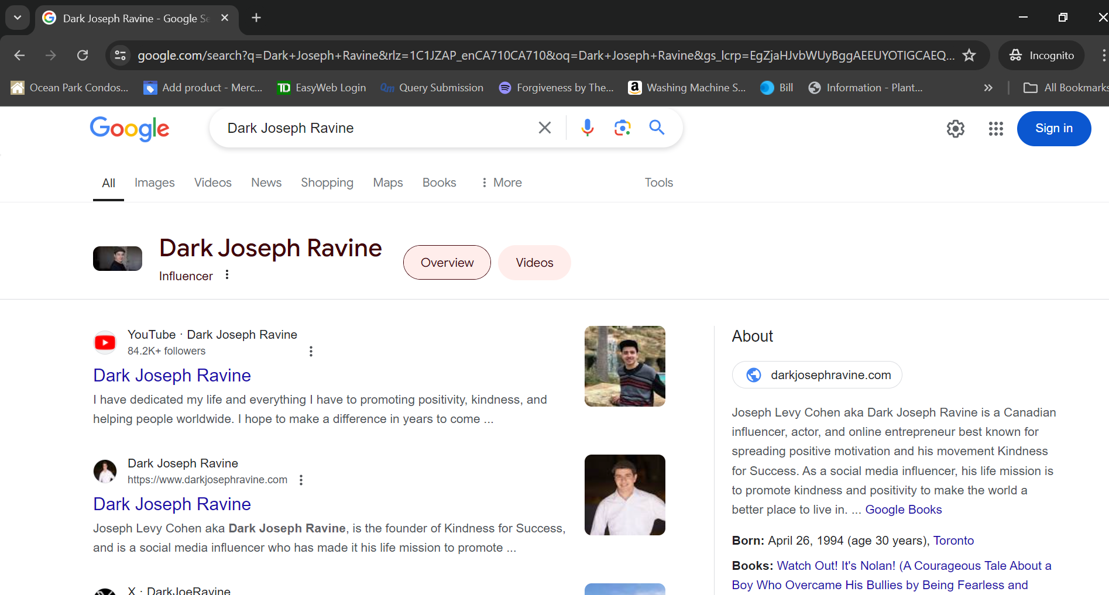1109x595 pixels.
Task: Open Watch Out! It's Nolan! book link
Action: [x=891, y=575]
